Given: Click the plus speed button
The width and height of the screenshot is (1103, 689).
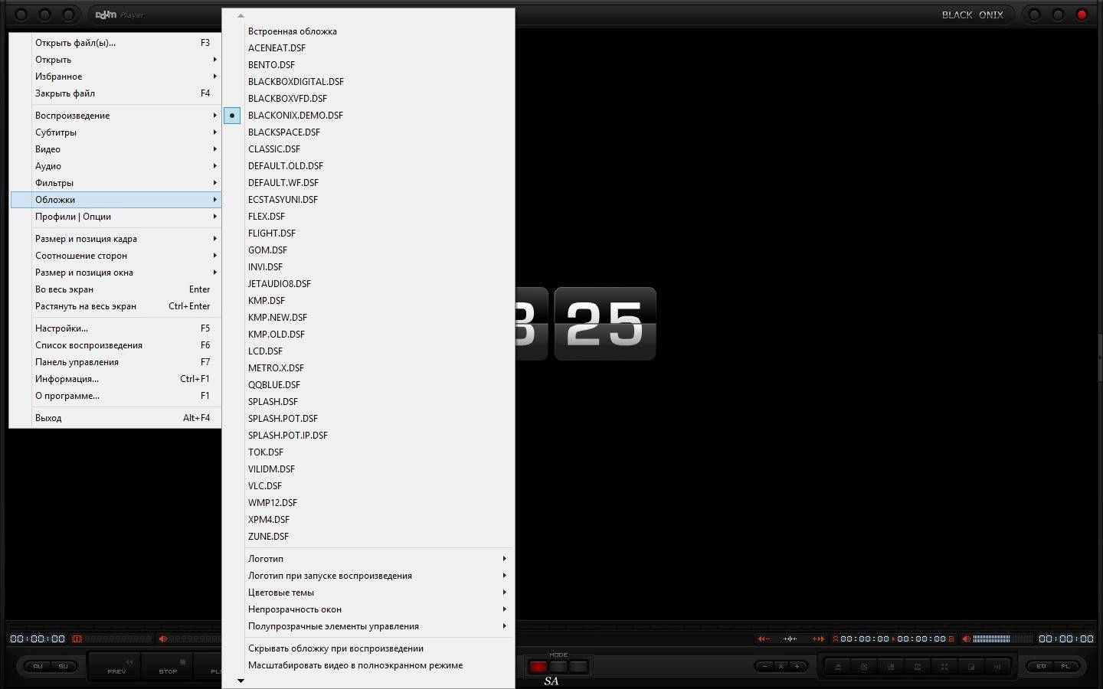Looking at the screenshot, I should pos(797,666).
